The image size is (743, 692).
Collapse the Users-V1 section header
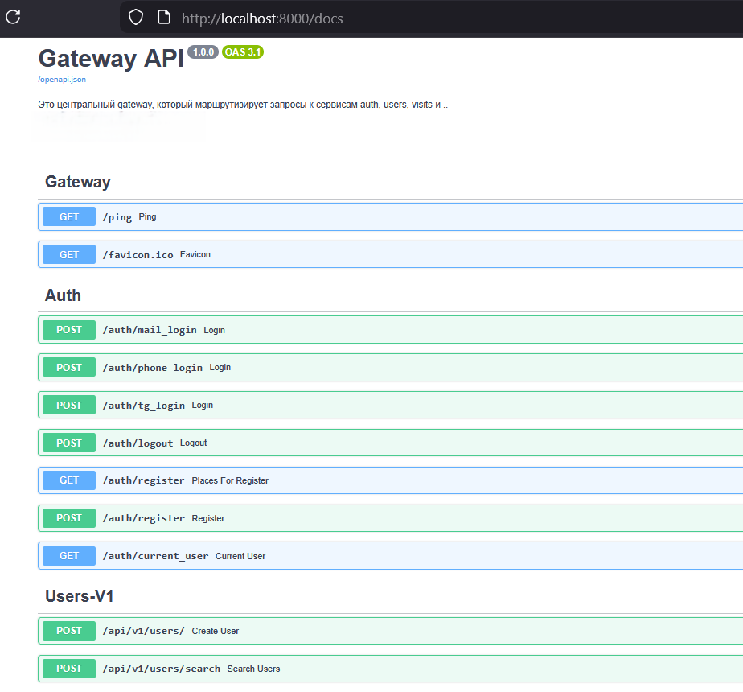pos(80,596)
